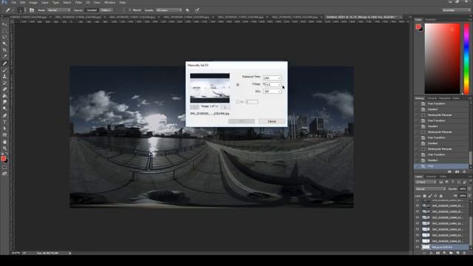Toggle the Aligned checkbox in options bar
Viewport: 473px width, 266px height.
[130, 10]
